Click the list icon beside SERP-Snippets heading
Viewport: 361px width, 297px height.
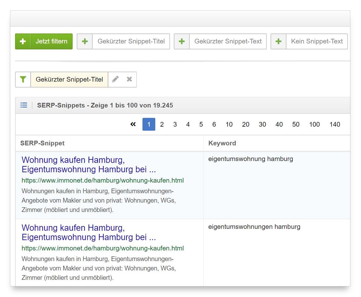[24, 105]
